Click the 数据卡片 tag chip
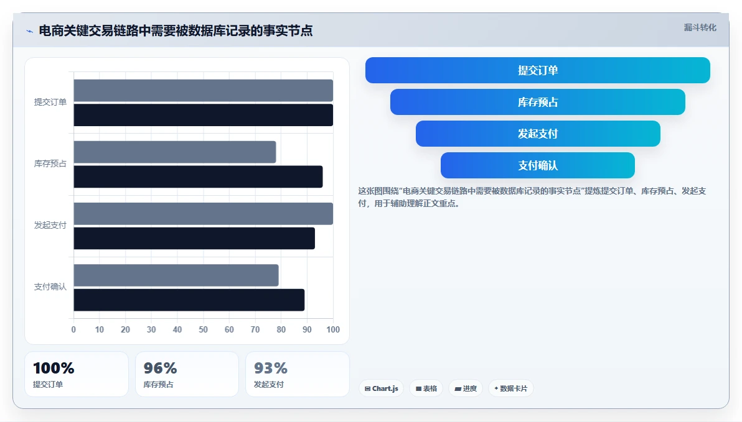This screenshot has width=742, height=422. (x=510, y=388)
